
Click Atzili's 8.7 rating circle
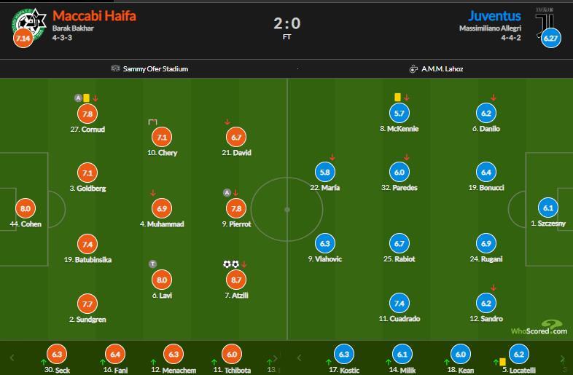point(235,280)
